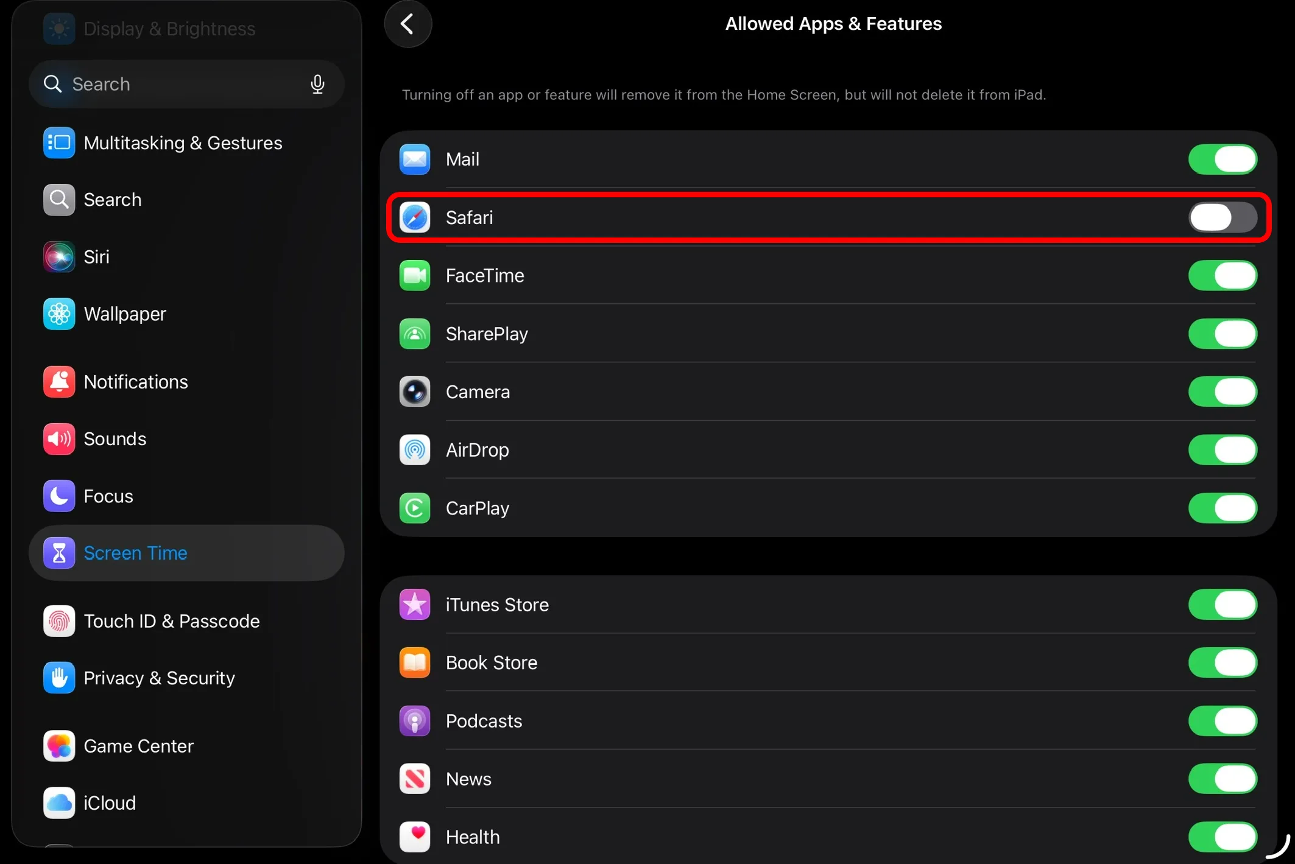Tap the iTunes Store star icon
This screenshot has width=1295, height=864.
[415, 605]
